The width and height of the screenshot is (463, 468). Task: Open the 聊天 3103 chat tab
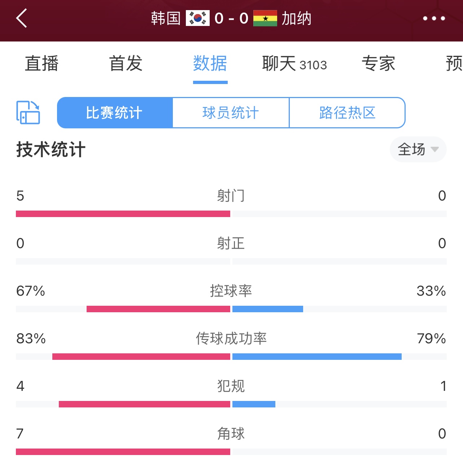click(x=294, y=63)
